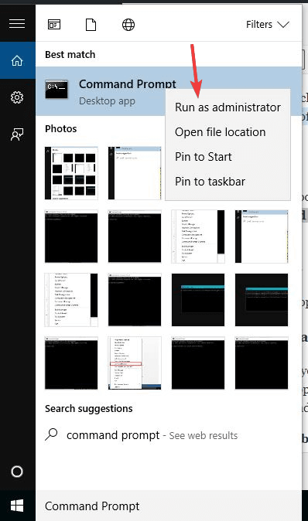Viewport: 308px width, 521px height.
Task: Click the Photos section heading
Action: 61,129
